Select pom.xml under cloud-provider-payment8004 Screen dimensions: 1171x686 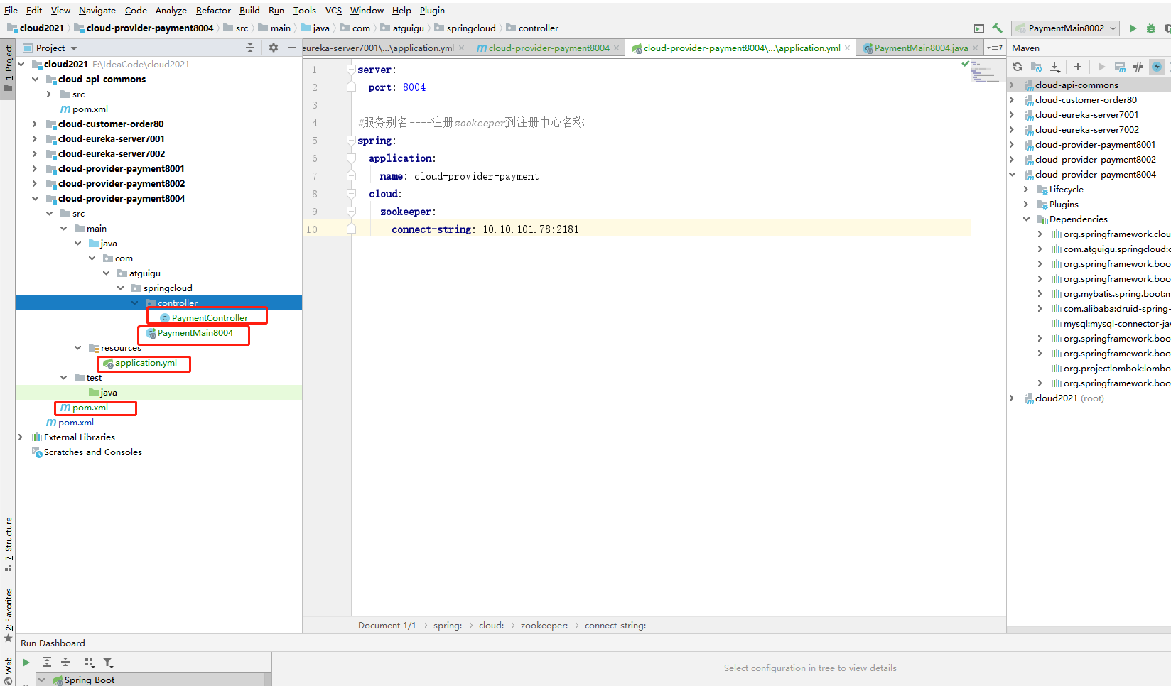coord(90,407)
